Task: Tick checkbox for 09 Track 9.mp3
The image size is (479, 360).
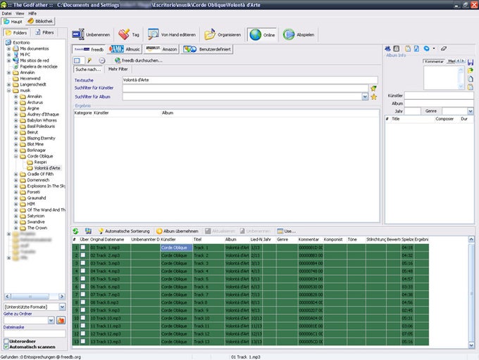Action: (x=83, y=310)
